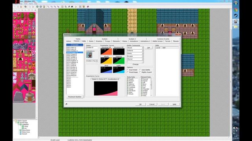Start Test Play with the yellow arrow icon
This screenshot has width=252, height=141.
(76, 7)
